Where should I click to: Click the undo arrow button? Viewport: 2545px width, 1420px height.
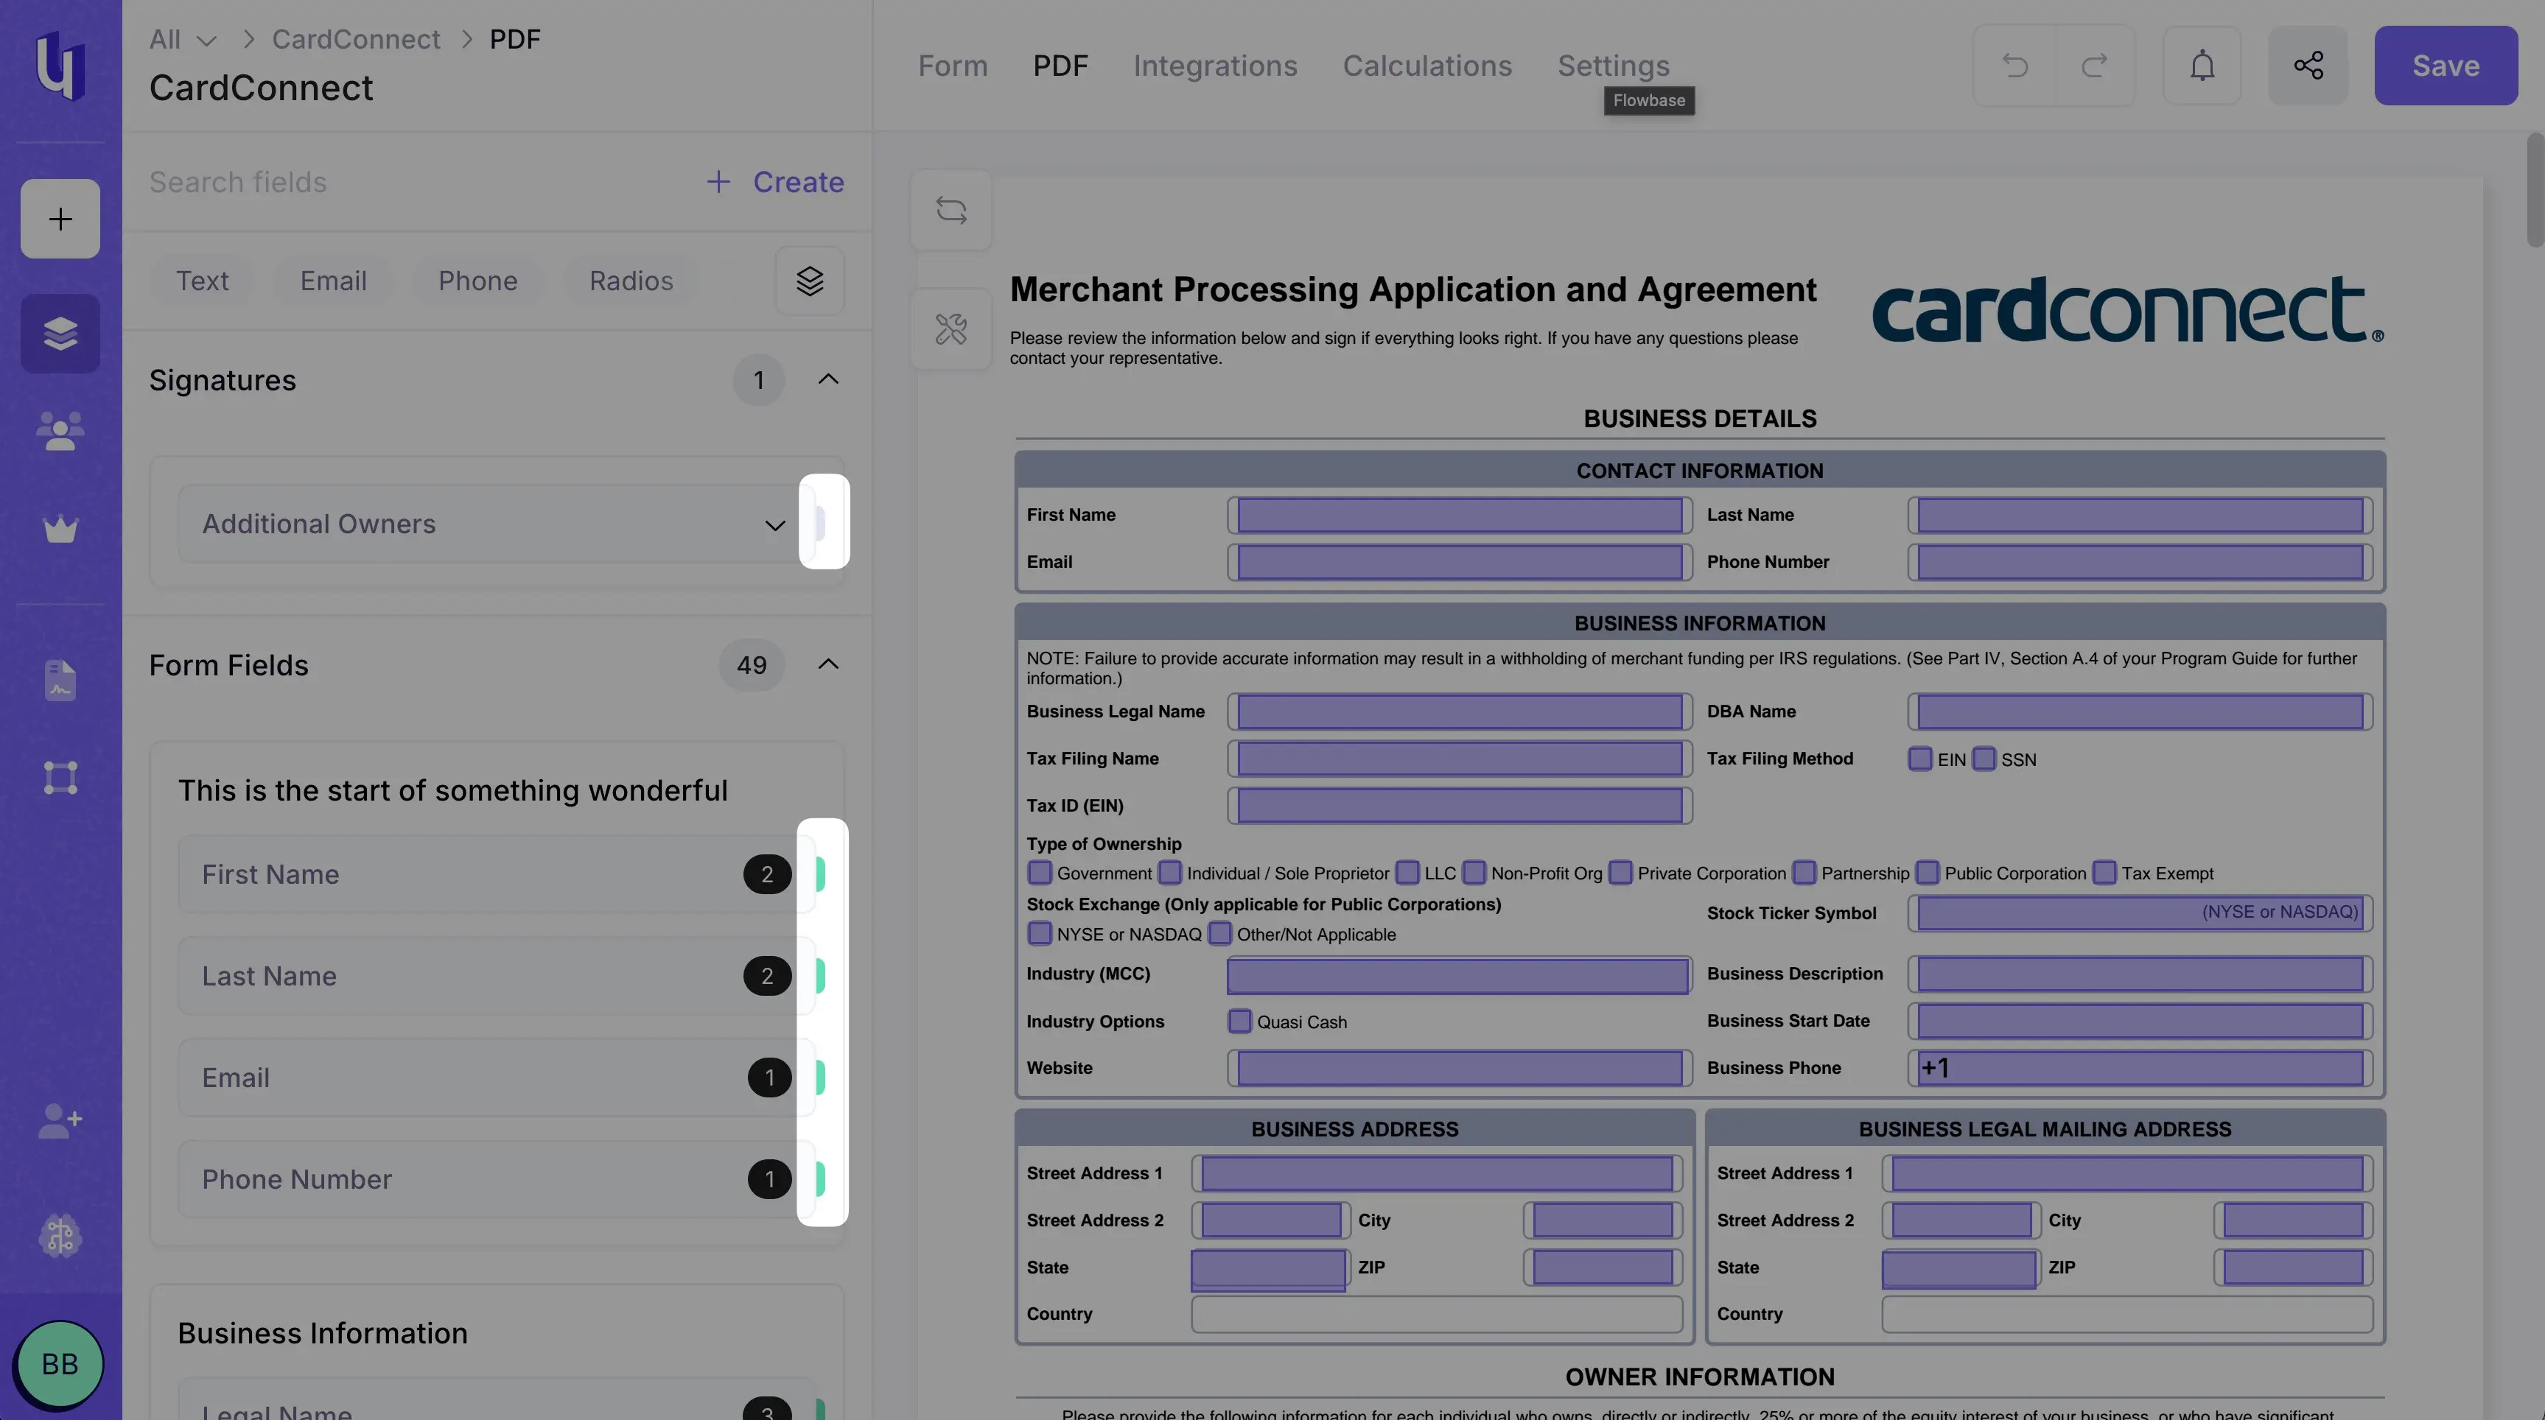2014,65
